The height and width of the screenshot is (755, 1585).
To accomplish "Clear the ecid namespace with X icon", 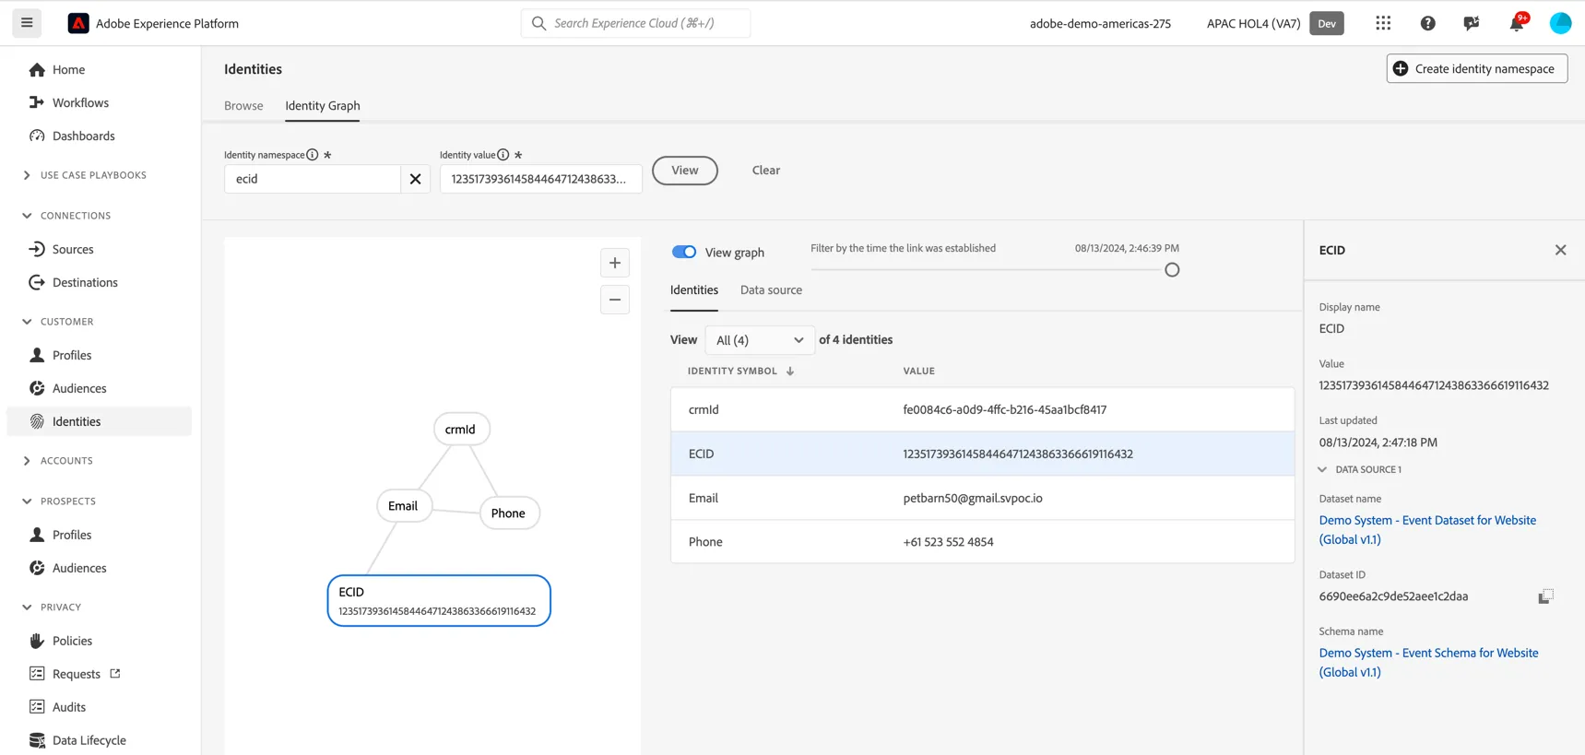I will pos(415,179).
